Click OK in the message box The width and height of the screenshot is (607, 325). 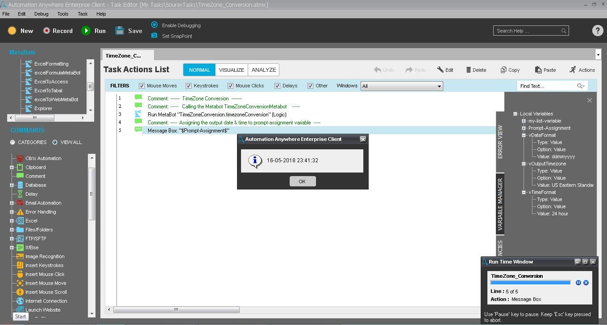(302, 181)
